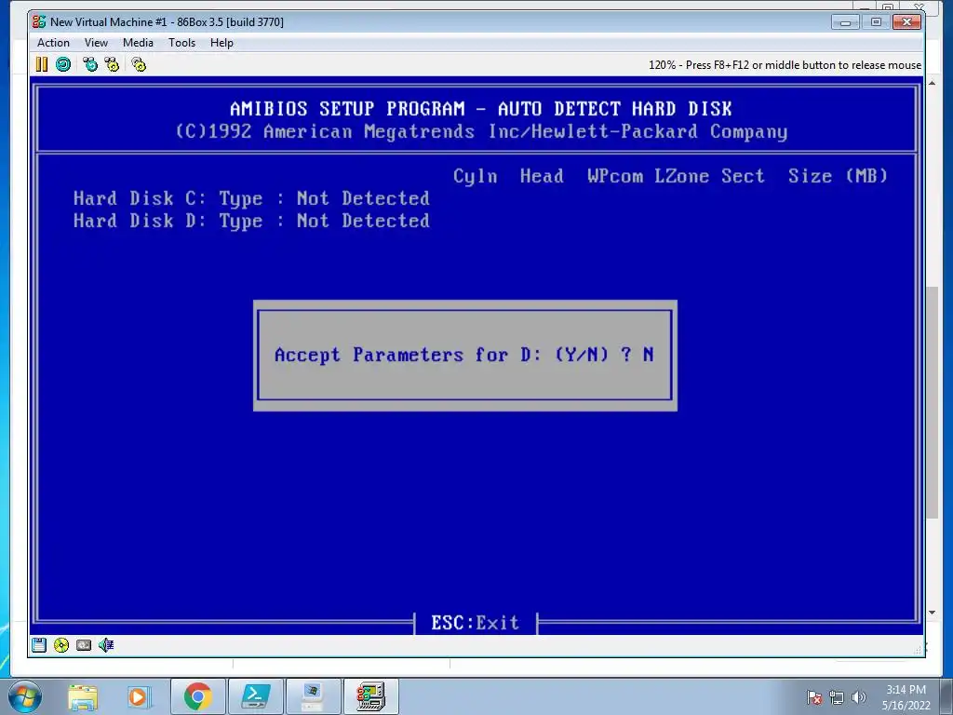Pause the emulated machine
Screen dimensions: 953x715
(x=41, y=64)
